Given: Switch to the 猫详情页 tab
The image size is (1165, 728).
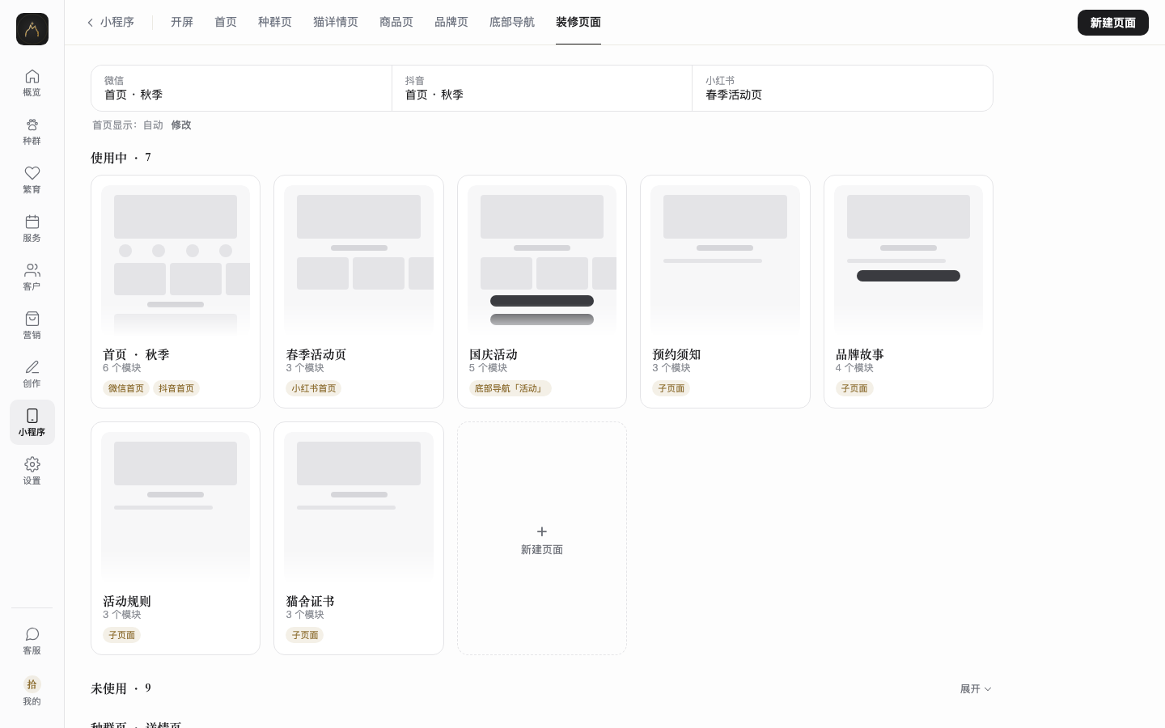Looking at the screenshot, I should [336, 23].
